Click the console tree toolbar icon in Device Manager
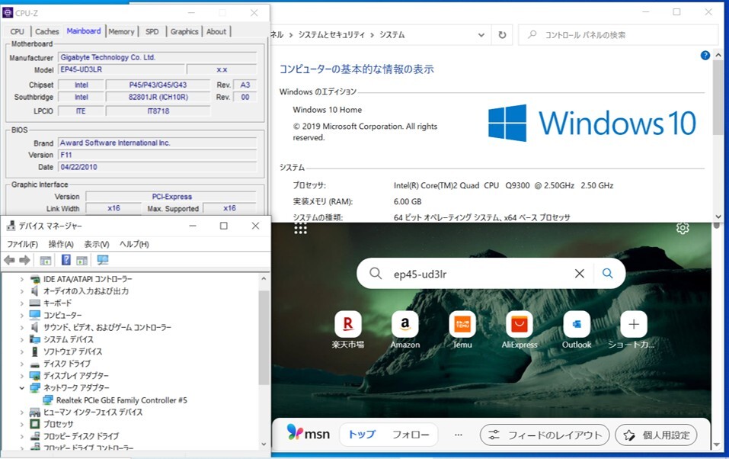Image resolution: width=729 pixels, height=459 pixels. tap(46, 260)
